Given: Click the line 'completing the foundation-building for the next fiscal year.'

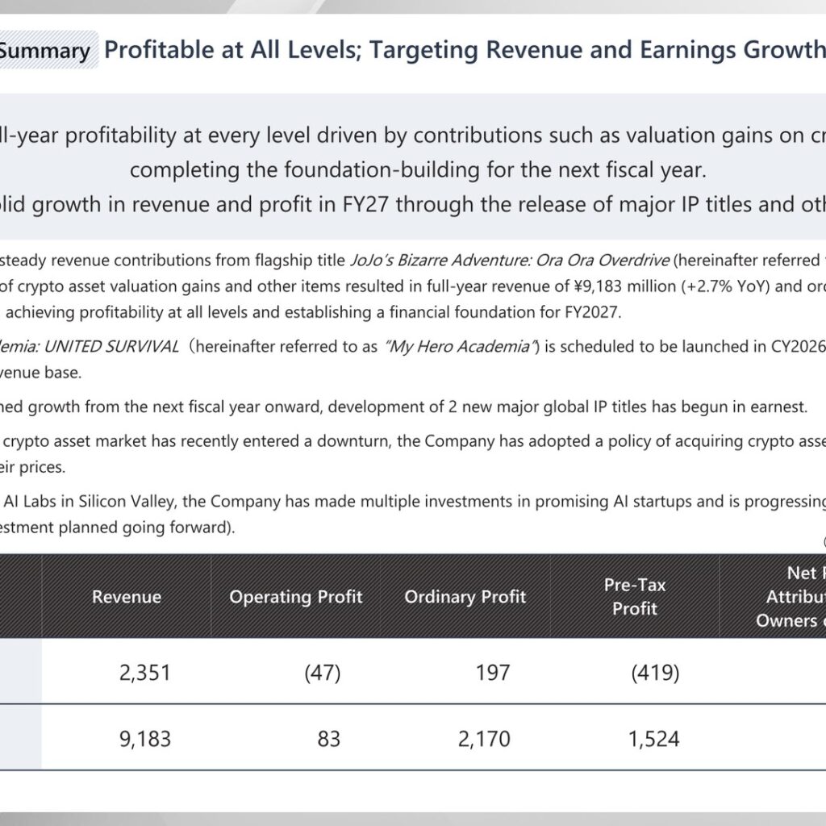Looking at the screenshot, I should 418,169.
